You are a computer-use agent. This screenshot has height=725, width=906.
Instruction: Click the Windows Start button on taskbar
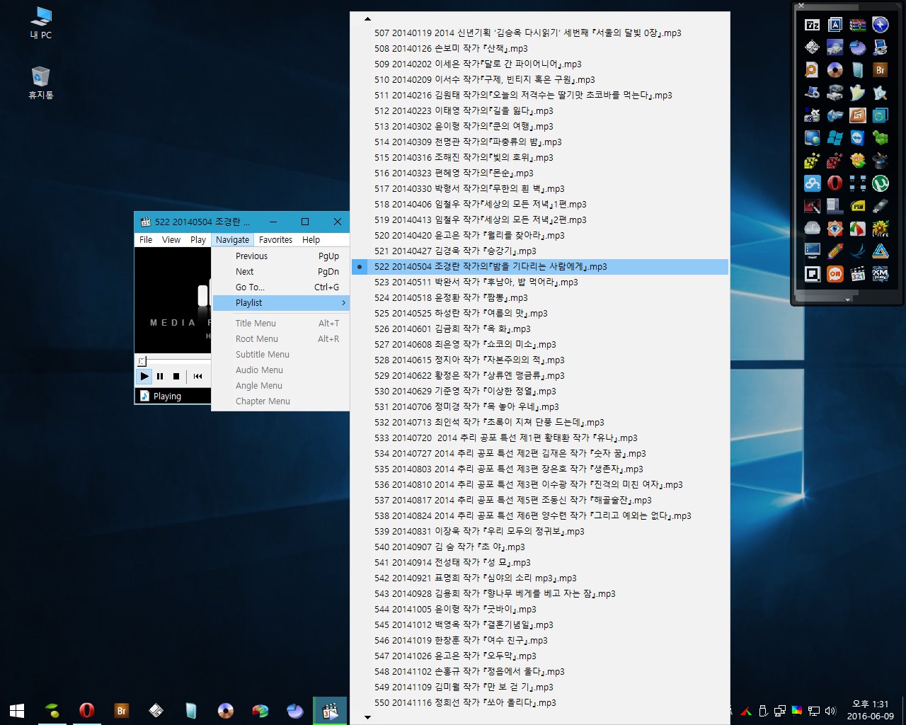(x=17, y=710)
